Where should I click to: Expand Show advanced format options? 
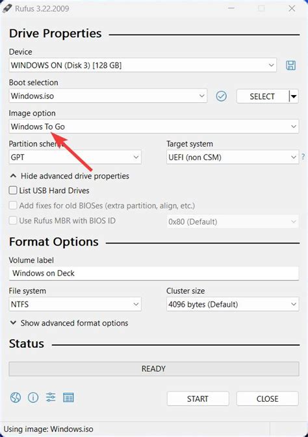coord(69,323)
